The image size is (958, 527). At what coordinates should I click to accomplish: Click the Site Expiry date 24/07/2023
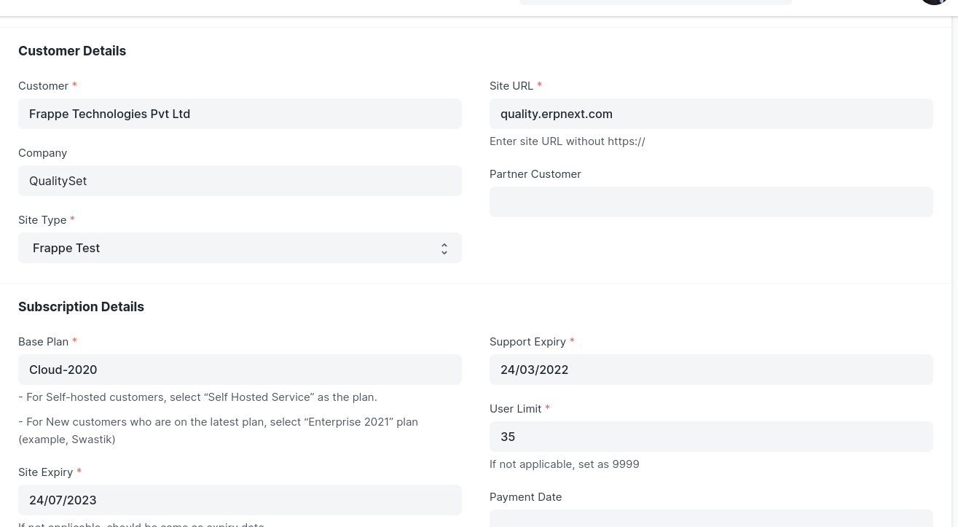pyautogui.click(x=240, y=500)
